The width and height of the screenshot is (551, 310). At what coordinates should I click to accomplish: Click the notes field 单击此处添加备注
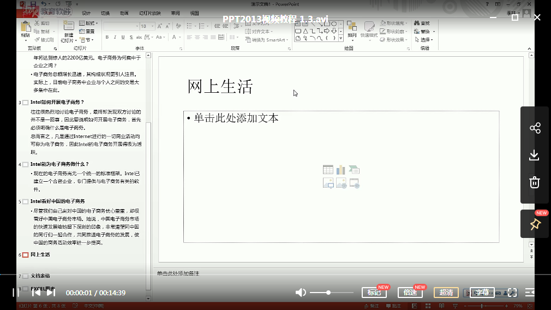pyautogui.click(x=178, y=273)
